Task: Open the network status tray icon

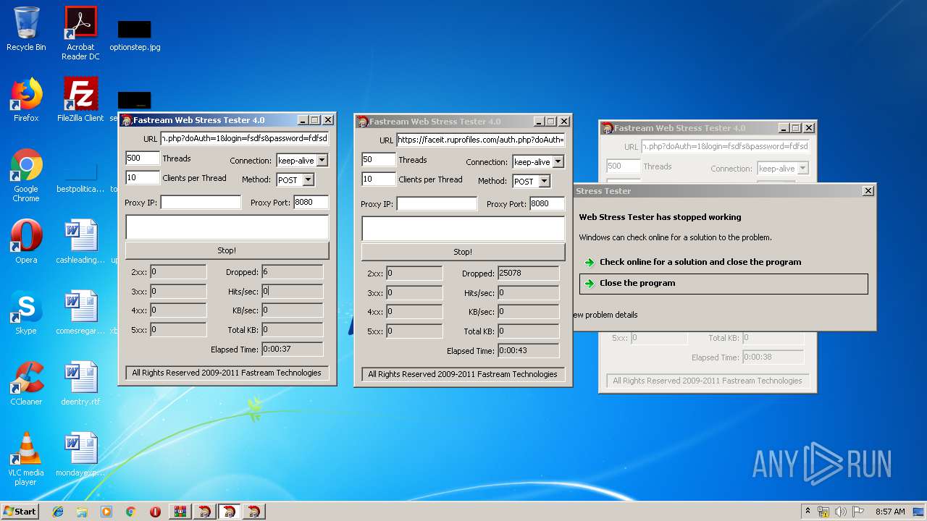Action: pyautogui.click(x=823, y=512)
